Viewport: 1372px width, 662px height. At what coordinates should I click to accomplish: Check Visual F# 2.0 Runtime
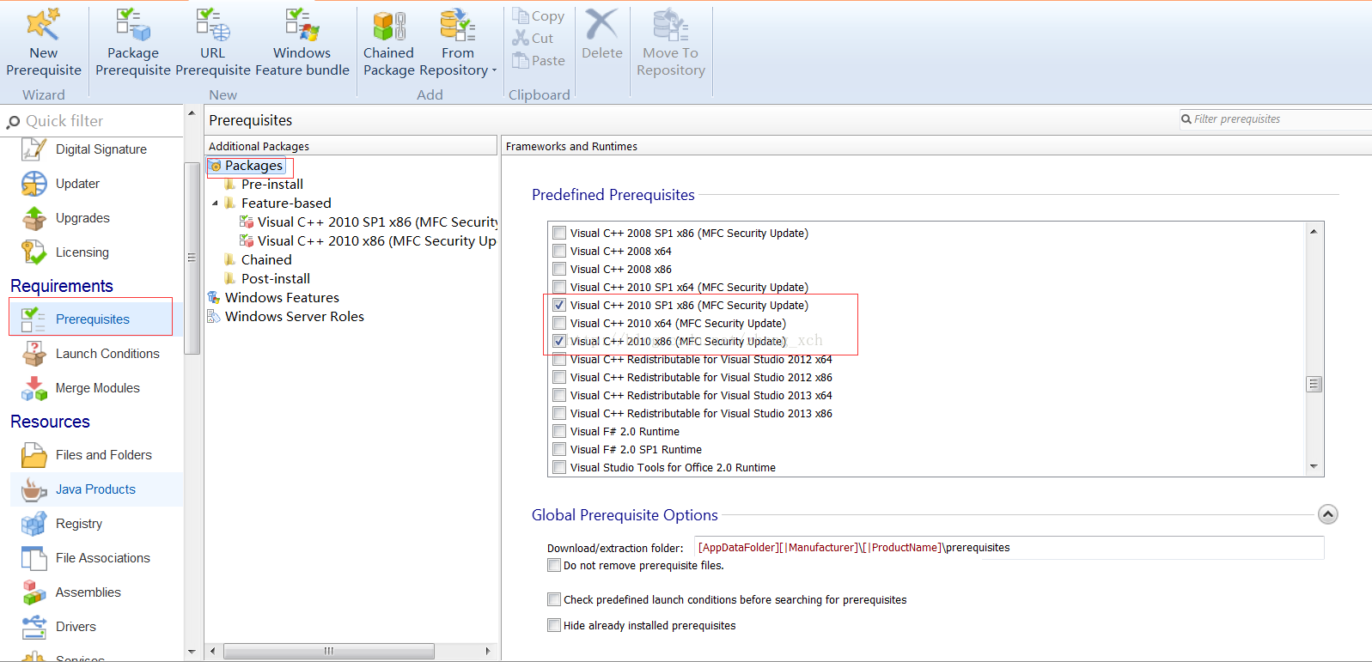pos(559,431)
